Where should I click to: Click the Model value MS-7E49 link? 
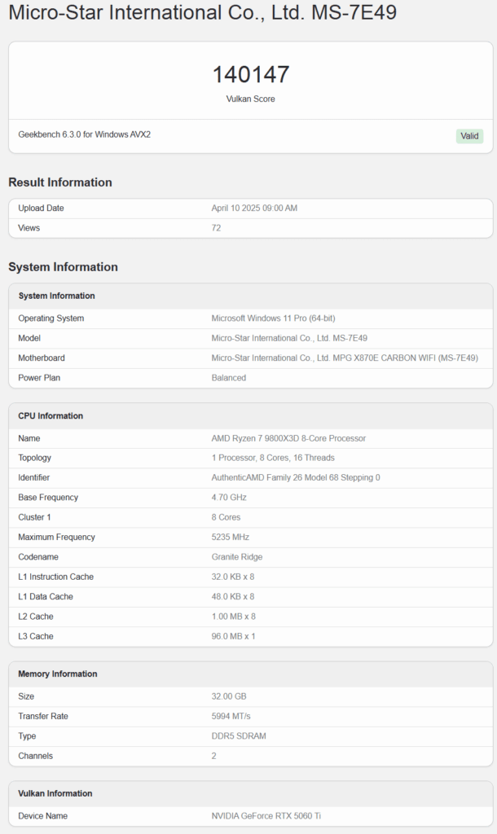coord(289,338)
